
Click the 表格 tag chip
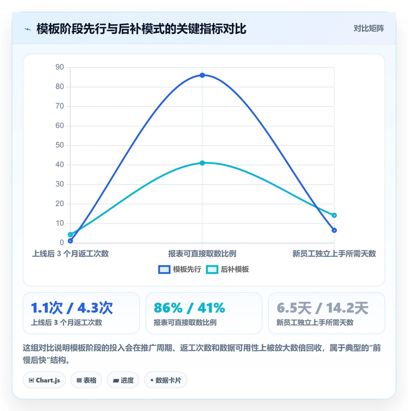tap(86, 380)
